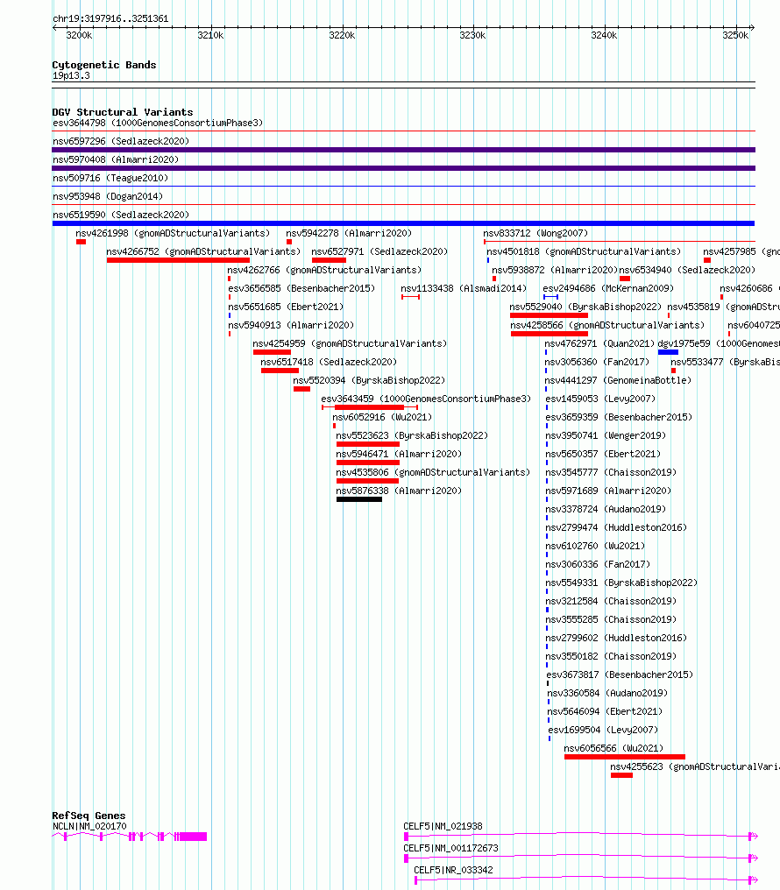
Task: Click the CELF5 NM_021938 gene label
Action: tap(443, 826)
